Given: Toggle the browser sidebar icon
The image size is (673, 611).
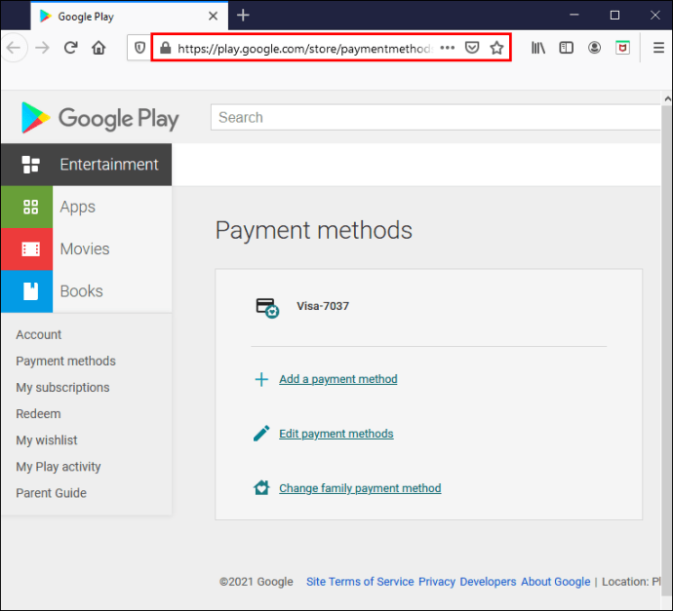Looking at the screenshot, I should (x=566, y=48).
